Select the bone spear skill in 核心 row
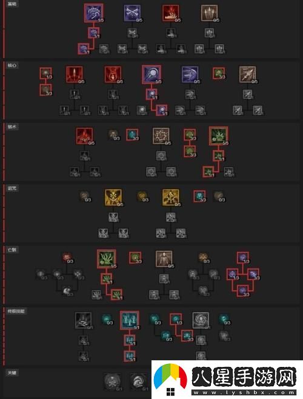This screenshot has height=399, width=303. point(247,74)
